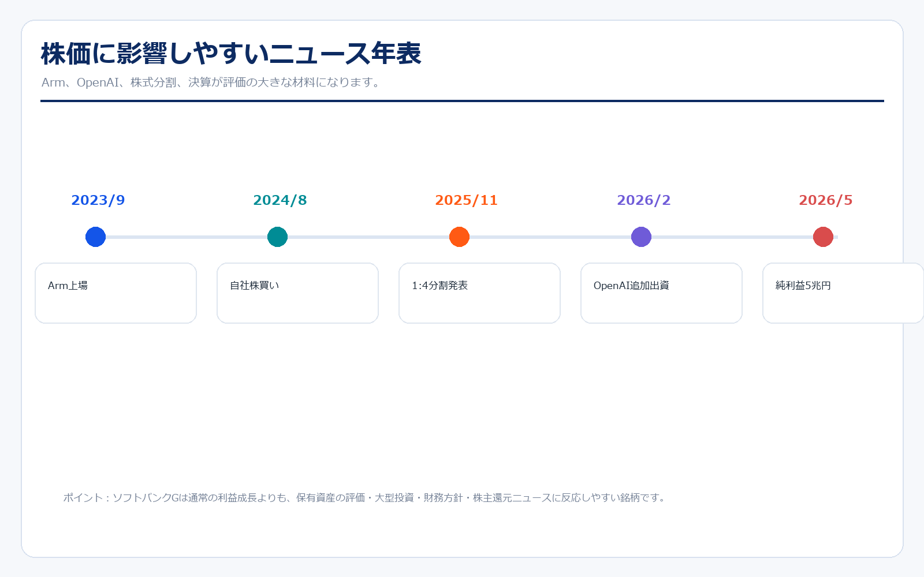924x577 pixels.
Task: Click the purple 2026/2 timeline dot
Action: click(x=641, y=237)
